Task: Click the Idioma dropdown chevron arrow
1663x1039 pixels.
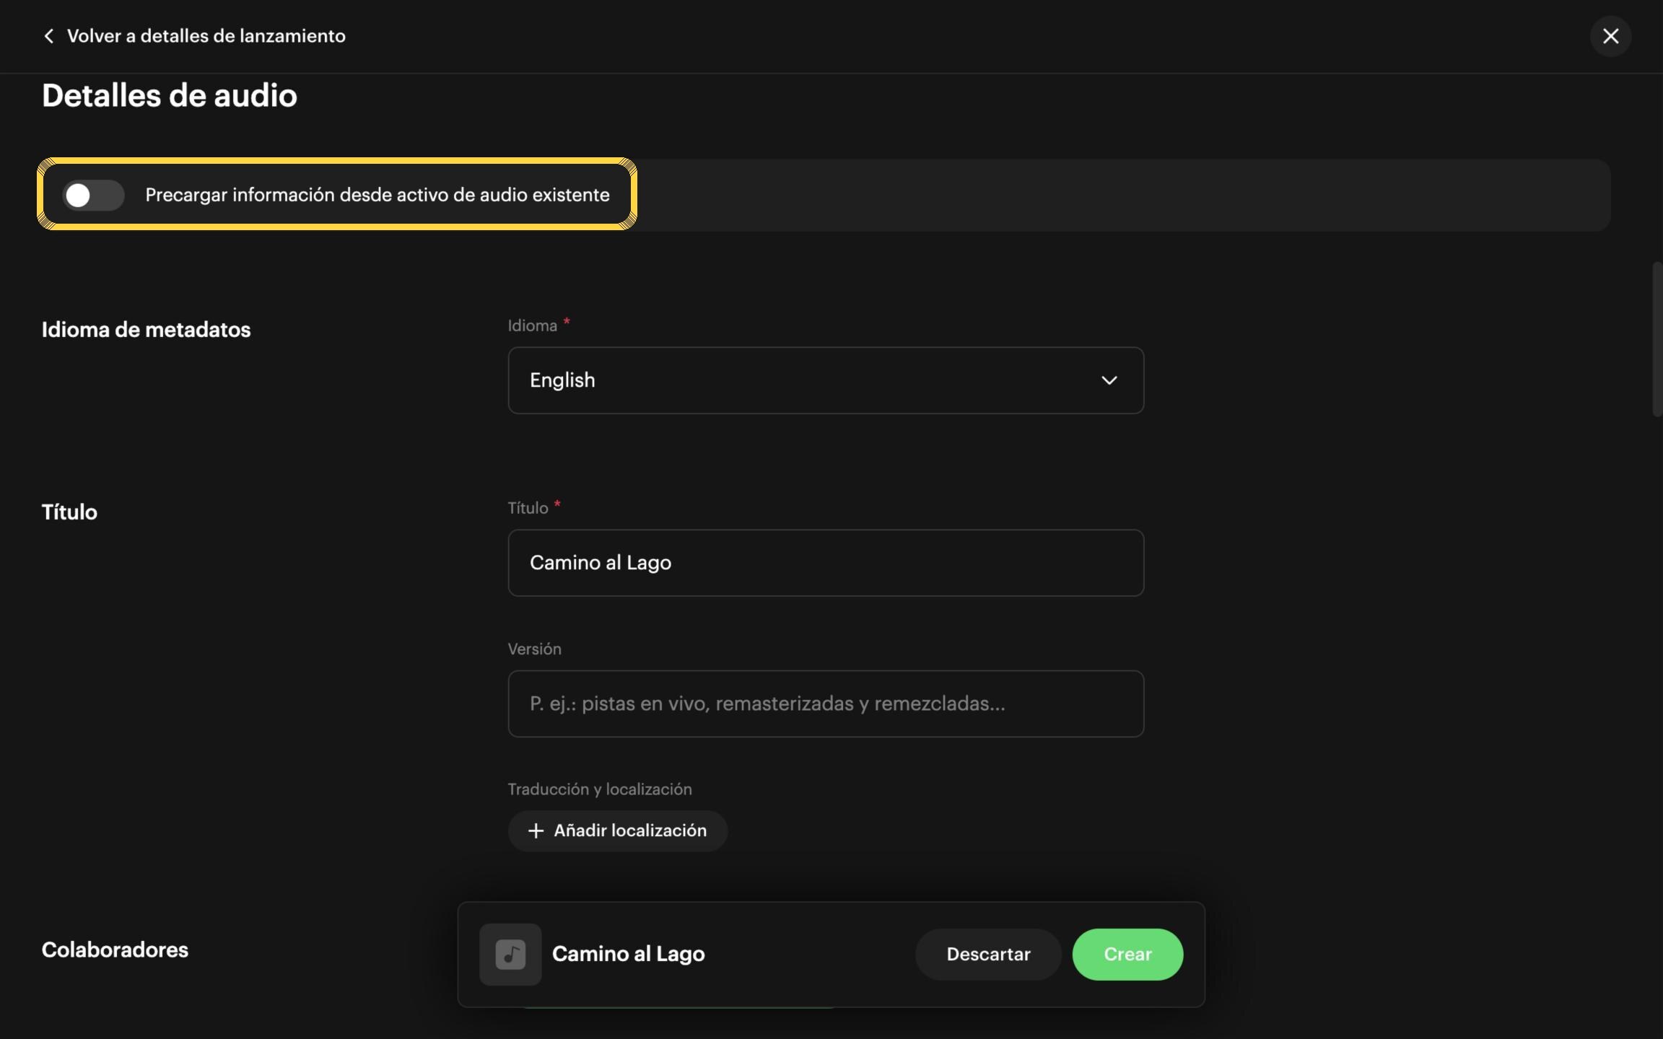Action: coord(1109,380)
